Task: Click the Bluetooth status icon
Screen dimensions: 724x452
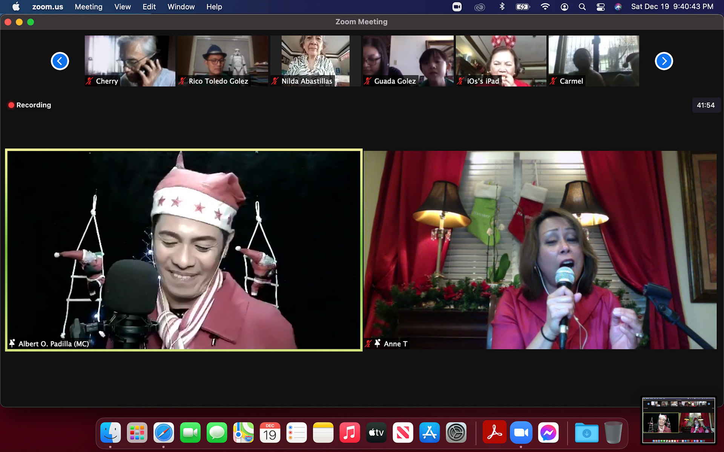Action: 502,7
